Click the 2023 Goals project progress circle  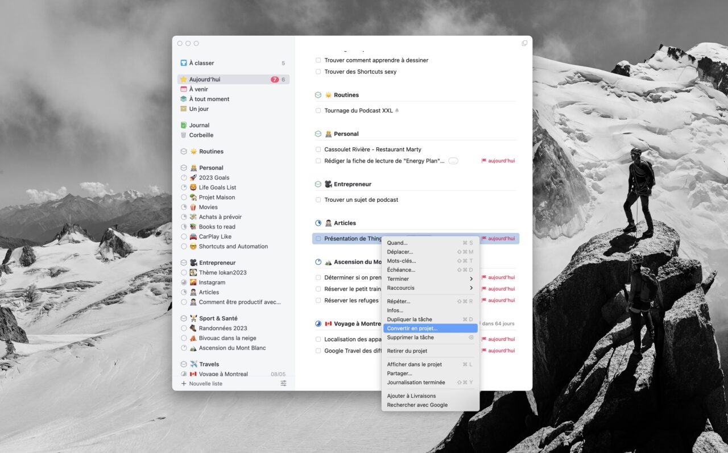(184, 178)
